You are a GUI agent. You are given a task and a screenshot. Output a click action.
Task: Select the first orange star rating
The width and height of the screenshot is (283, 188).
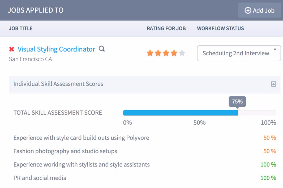coord(150,53)
